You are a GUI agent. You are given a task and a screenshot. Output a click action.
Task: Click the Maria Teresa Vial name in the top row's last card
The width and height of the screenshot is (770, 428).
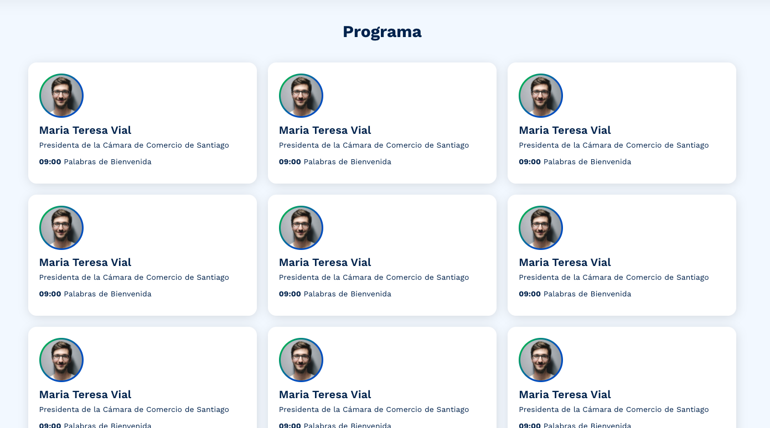[x=565, y=131]
